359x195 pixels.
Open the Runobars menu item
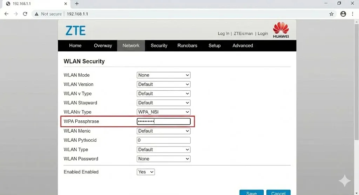tap(187, 46)
